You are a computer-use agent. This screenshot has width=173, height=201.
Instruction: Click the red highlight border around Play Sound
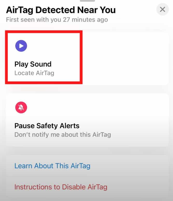click(44, 32)
